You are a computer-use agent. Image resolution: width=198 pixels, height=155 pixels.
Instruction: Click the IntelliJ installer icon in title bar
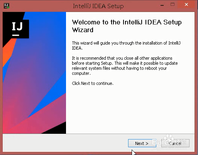7,6
